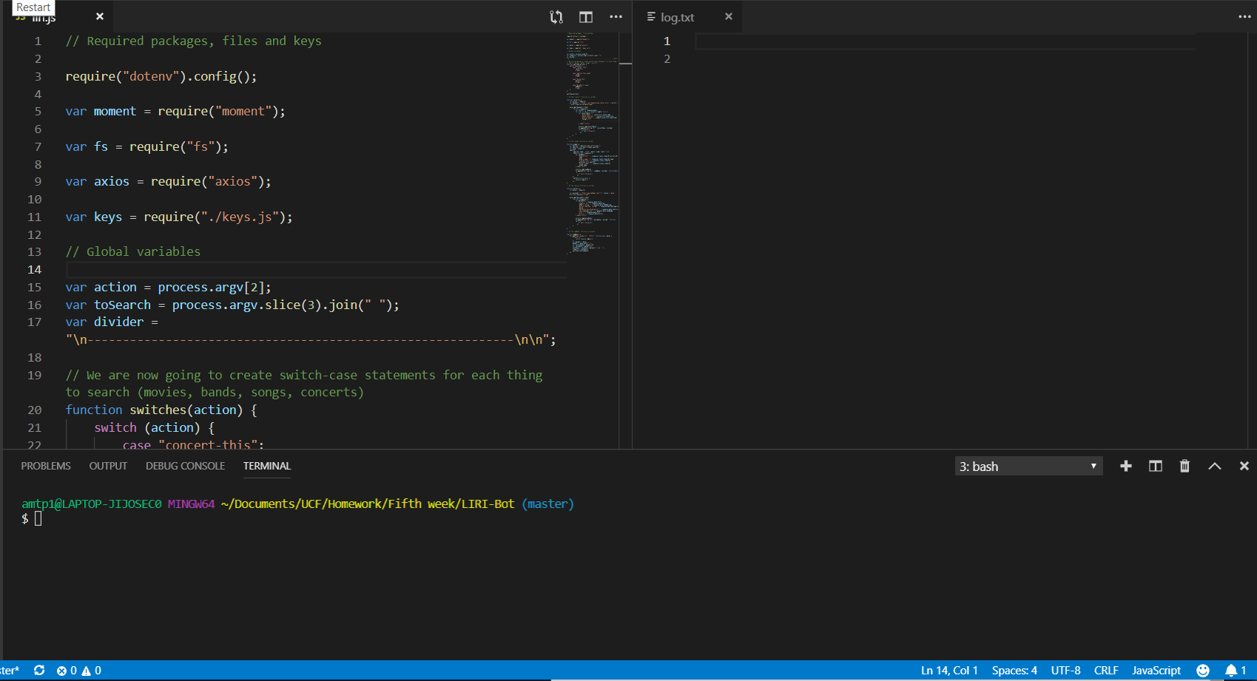The width and height of the screenshot is (1257, 681).
Task: Click the Restart button
Action: (32, 7)
